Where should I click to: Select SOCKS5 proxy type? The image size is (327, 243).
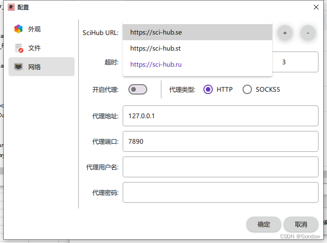point(247,89)
